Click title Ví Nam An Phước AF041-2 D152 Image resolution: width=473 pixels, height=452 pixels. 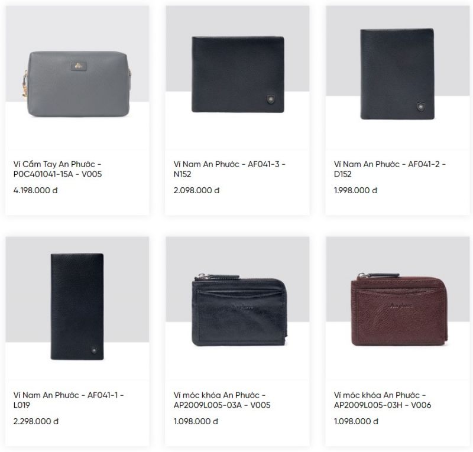pos(390,169)
